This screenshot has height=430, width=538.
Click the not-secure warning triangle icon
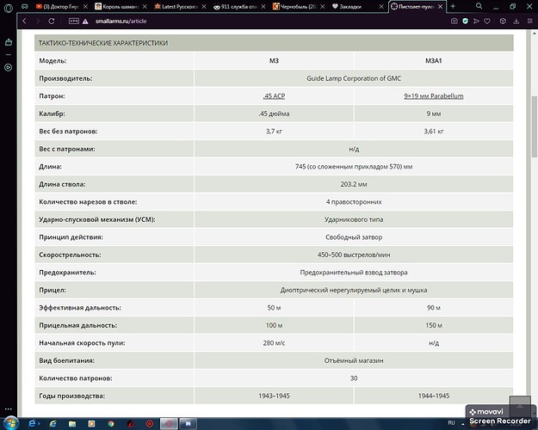[85, 21]
